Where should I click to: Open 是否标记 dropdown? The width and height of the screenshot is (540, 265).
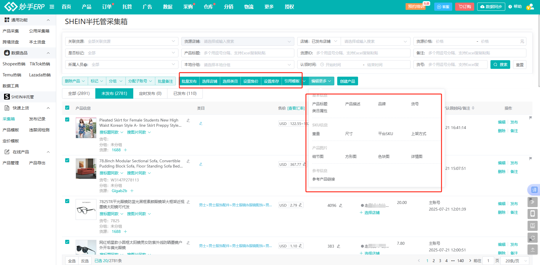122,53
